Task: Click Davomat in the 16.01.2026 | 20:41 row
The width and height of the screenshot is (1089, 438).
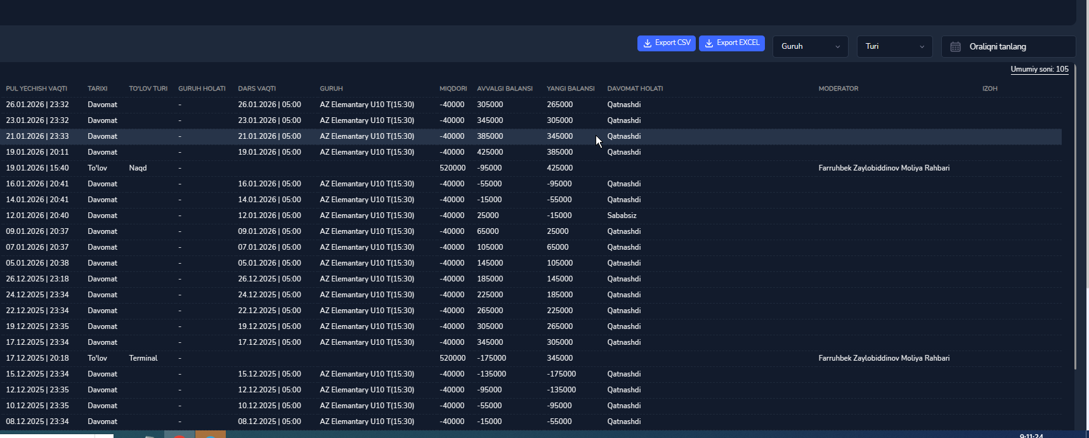Action: (103, 184)
